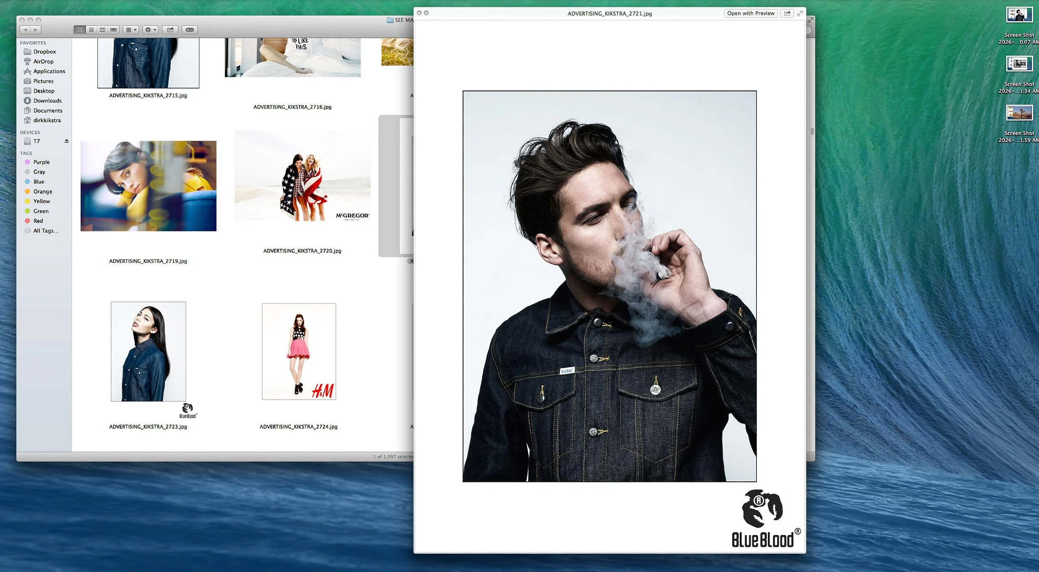Click the Finder window's vertical scrollbar thumb
Screen dimensions: 1039x572
pyautogui.click(x=812, y=131)
